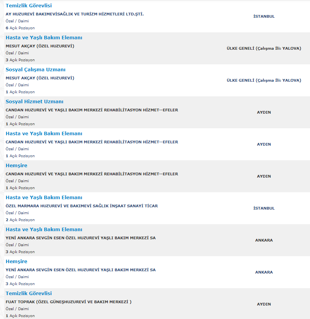Click the İSTANBUL location of the ÖZEL MARMARA row
Viewport: 310px width, 319px height.
264,208
